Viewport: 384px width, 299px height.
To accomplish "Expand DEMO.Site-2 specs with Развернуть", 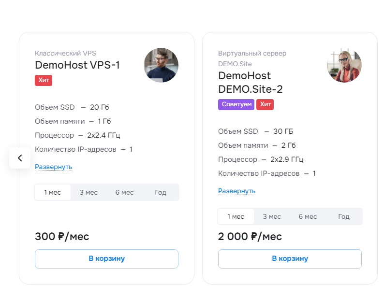I will click(236, 191).
